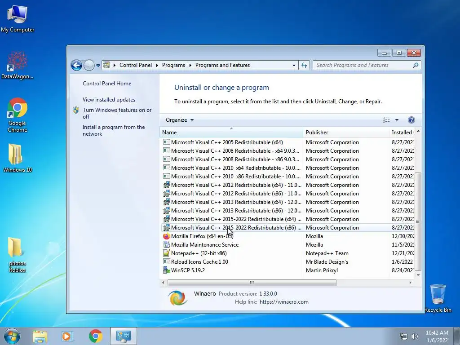Open the help question mark button
Screen dimensions: 460x345
point(411,119)
